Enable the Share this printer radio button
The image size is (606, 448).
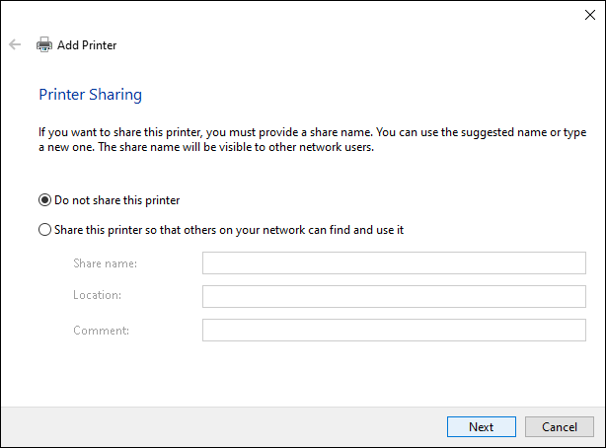(x=44, y=230)
